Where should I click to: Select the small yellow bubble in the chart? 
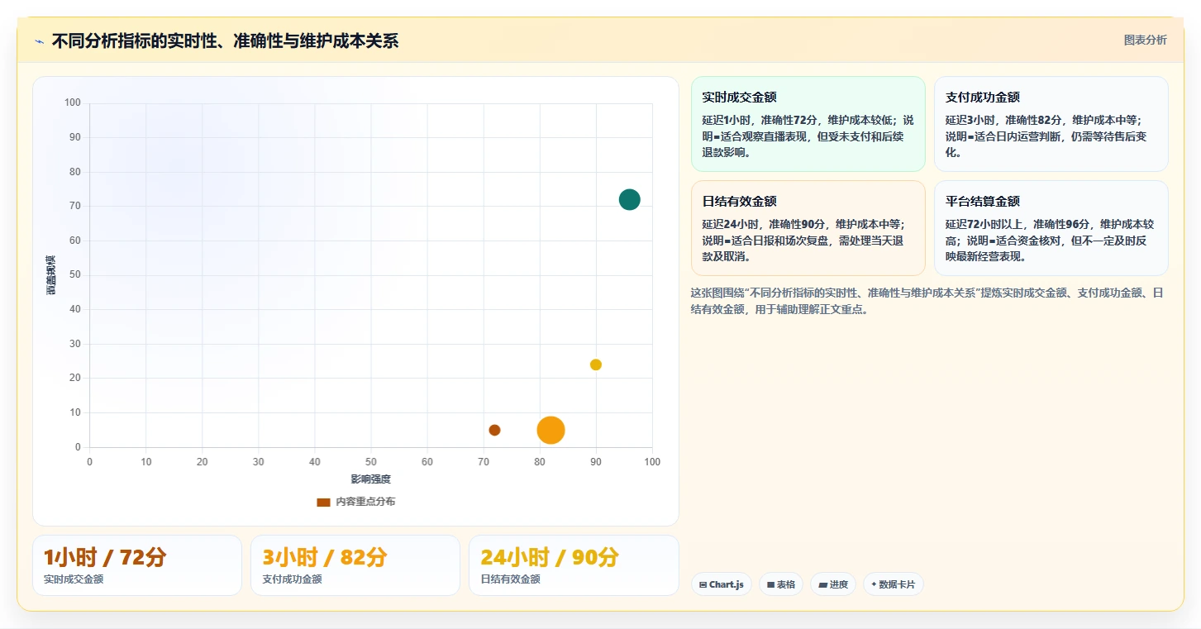click(596, 365)
